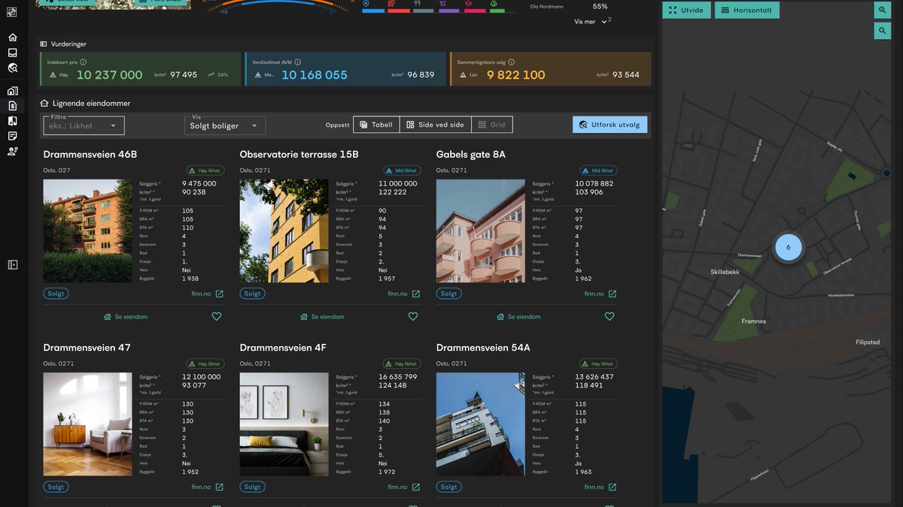This screenshot has height=507, width=903.
Task: Show info for Indeksert pris
Action: [83, 62]
